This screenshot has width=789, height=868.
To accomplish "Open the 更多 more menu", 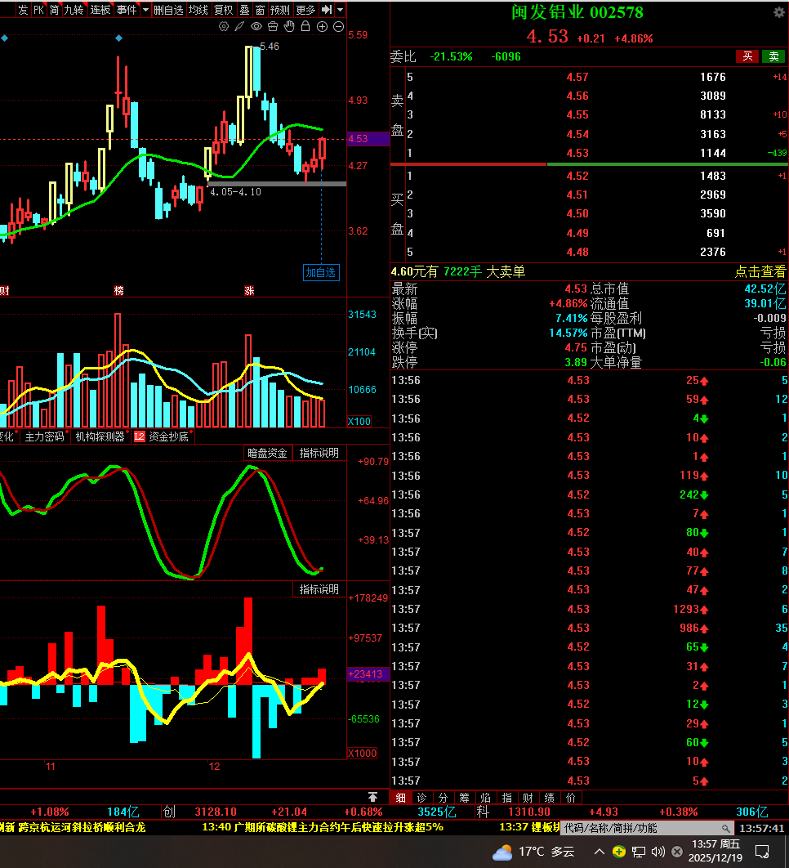I will (x=305, y=10).
